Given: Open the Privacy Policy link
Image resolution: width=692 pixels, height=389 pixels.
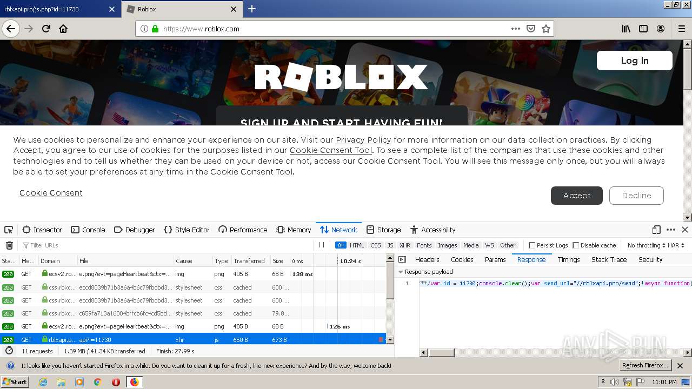Looking at the screenshot, I should tap(363, 140).
